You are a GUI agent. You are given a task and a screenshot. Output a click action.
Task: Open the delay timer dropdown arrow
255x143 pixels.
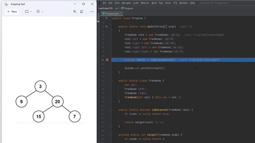(x=42, y=12)
